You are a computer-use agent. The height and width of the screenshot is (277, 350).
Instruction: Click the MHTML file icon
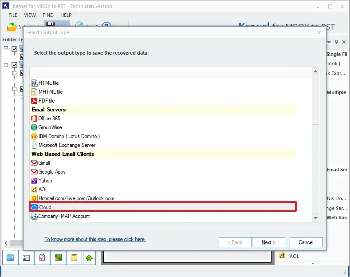click(x=34, y=92)
